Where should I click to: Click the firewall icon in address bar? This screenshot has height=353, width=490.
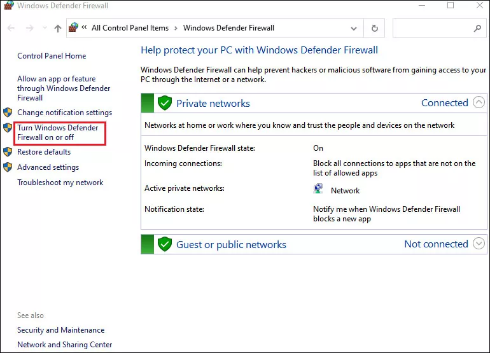click(x=73, y=27)
